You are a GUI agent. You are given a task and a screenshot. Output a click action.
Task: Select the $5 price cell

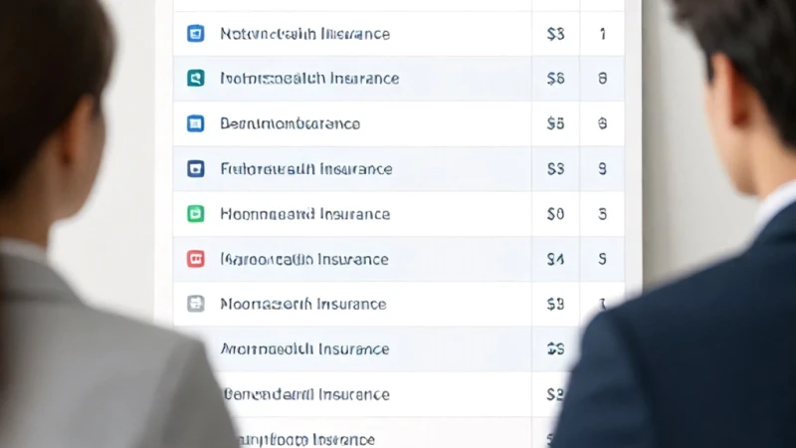555,123
